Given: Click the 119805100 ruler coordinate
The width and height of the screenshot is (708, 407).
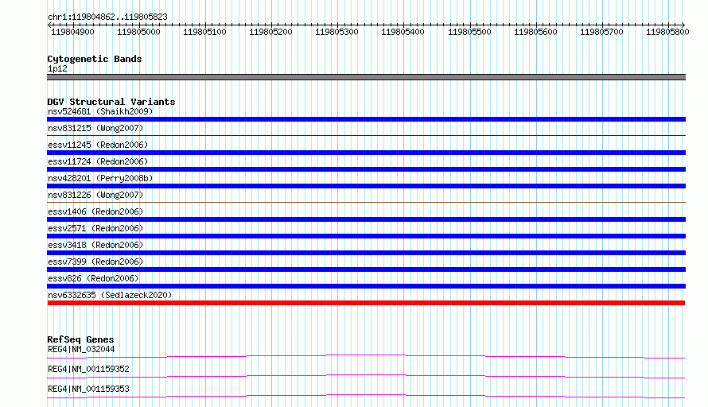Looking at the screenshot, I should (x=204, y=32).
